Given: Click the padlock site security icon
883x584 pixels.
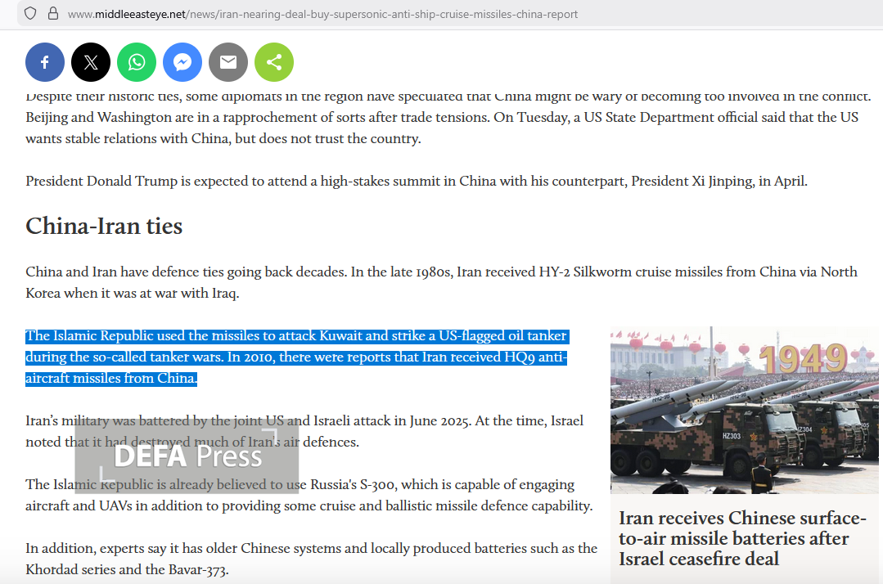Looking at the screenshot, I should pos(53,14).
